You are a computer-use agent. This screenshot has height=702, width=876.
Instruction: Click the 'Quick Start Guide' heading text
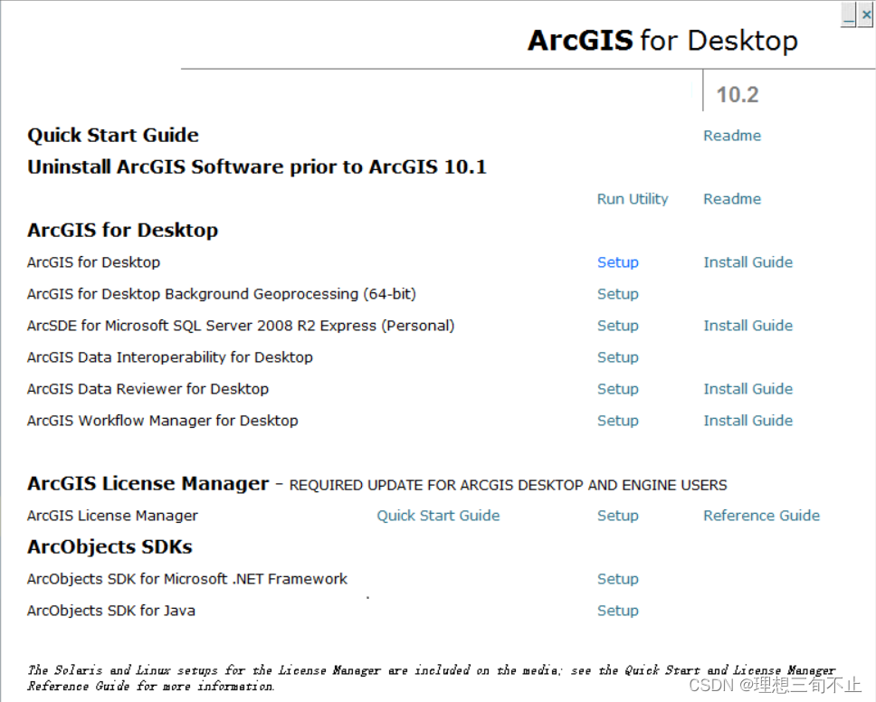(x=113, y=135)
